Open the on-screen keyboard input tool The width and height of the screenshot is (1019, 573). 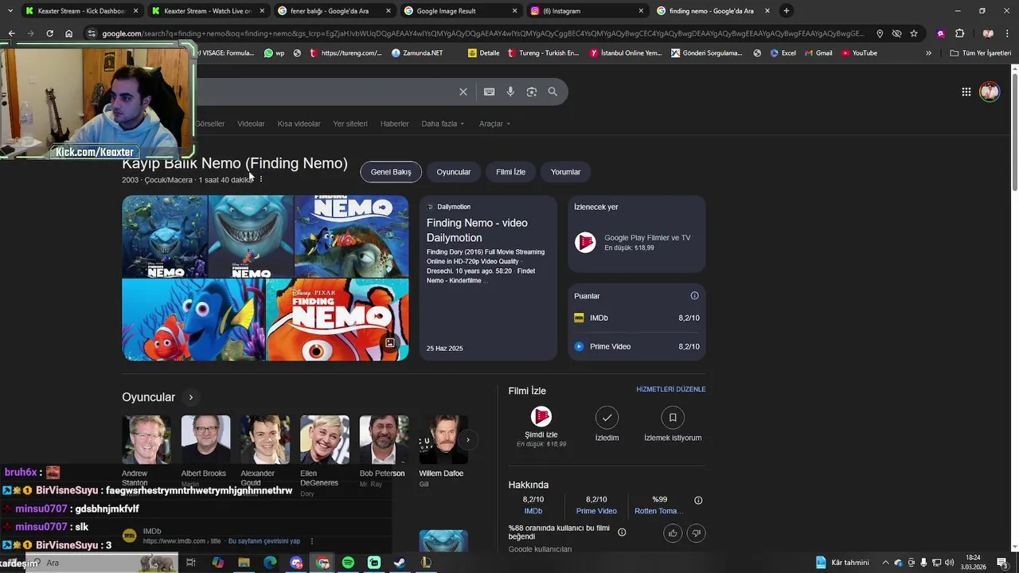(489, 92)
